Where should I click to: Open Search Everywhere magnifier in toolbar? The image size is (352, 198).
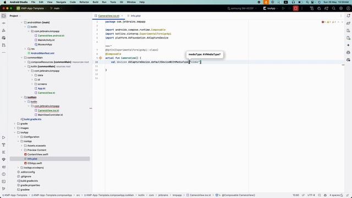tap(334, 8)
